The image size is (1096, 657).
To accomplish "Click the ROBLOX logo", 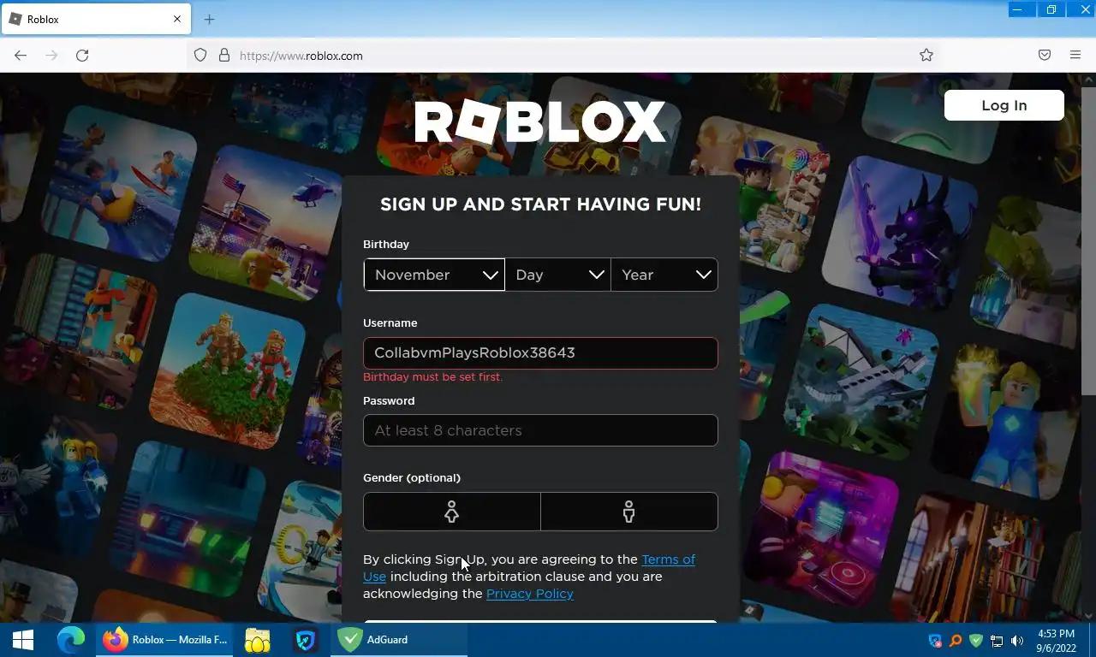I will (x=540, y=121).
